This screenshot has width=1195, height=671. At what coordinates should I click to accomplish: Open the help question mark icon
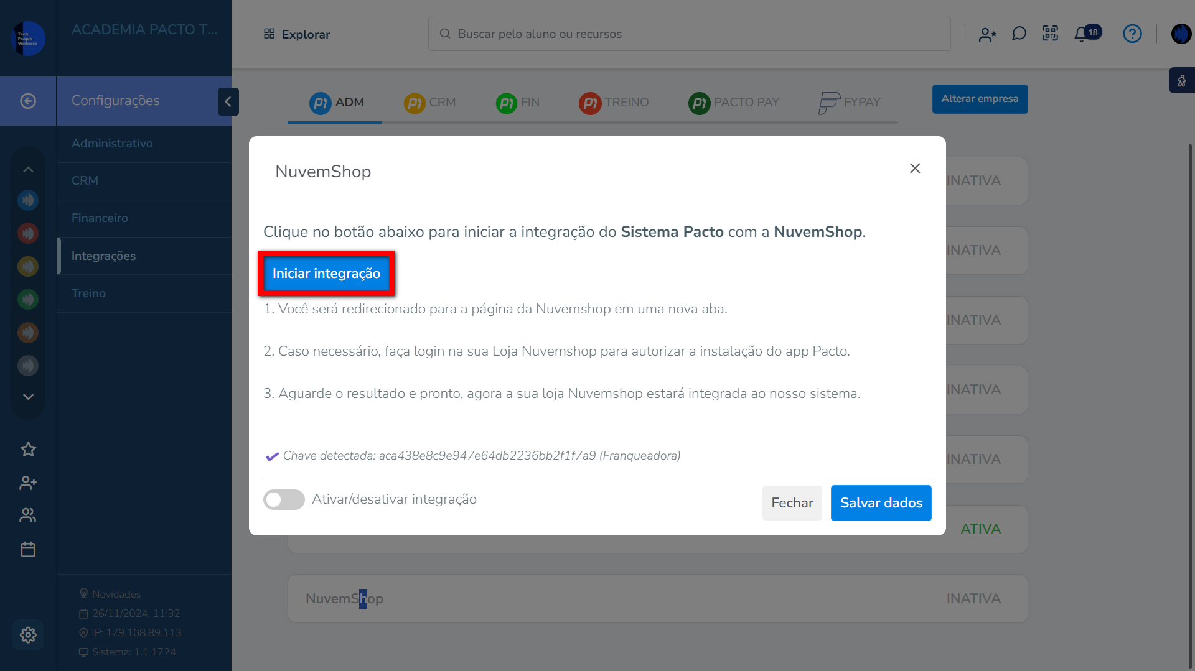click(1132, 34)
